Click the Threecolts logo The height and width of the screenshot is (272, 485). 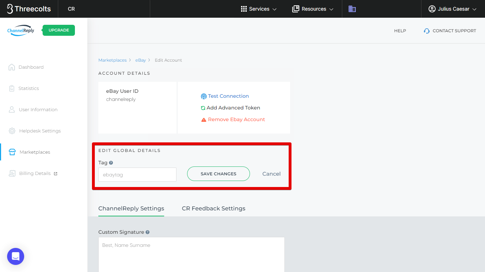[x=29, y=9]
